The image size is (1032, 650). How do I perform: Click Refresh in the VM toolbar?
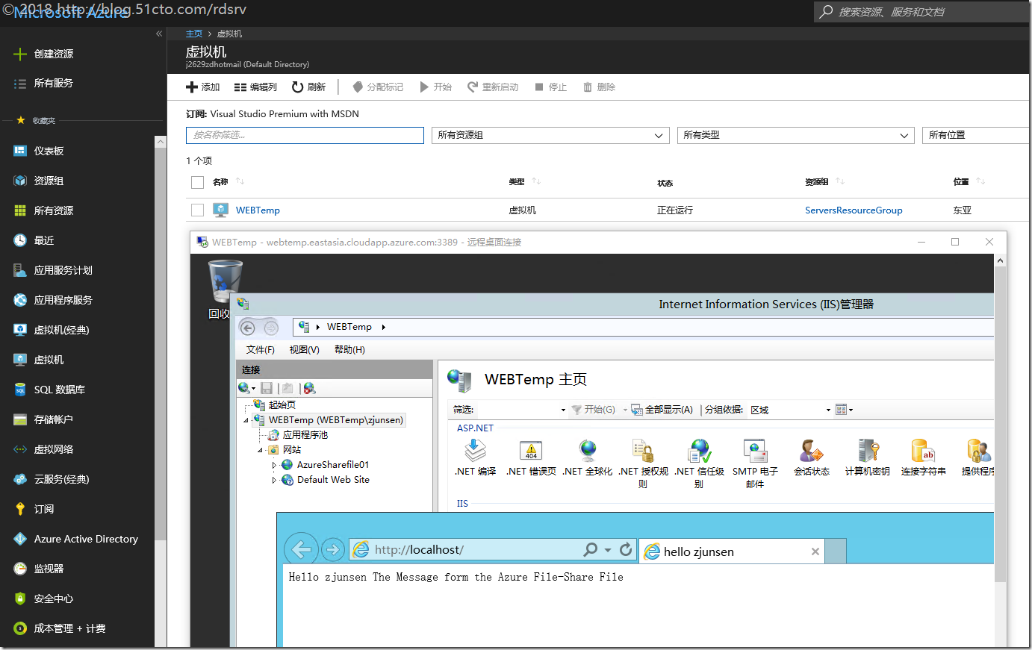[308, 87]
